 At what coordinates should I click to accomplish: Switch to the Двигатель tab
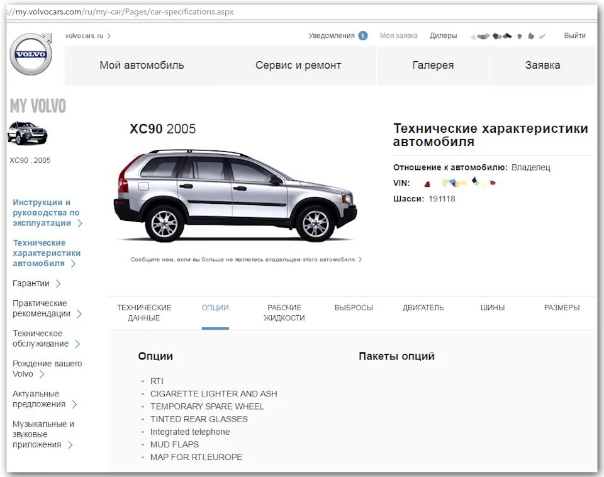point(423,308)
